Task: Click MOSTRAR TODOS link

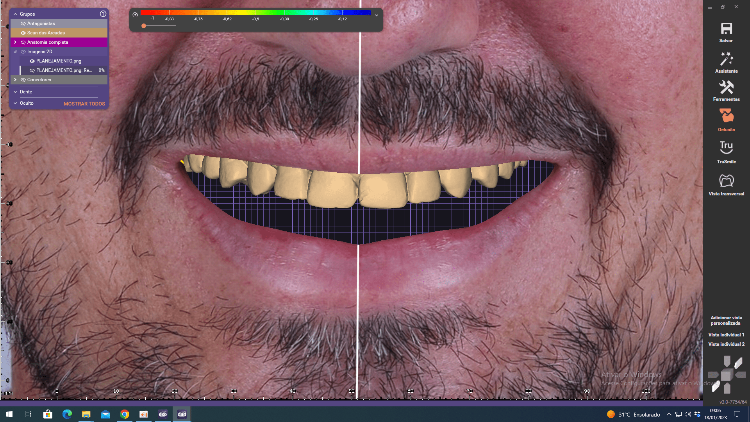Action: point(84,104)
